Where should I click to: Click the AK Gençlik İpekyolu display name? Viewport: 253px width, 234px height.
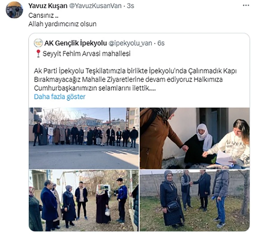click(76, 43)
